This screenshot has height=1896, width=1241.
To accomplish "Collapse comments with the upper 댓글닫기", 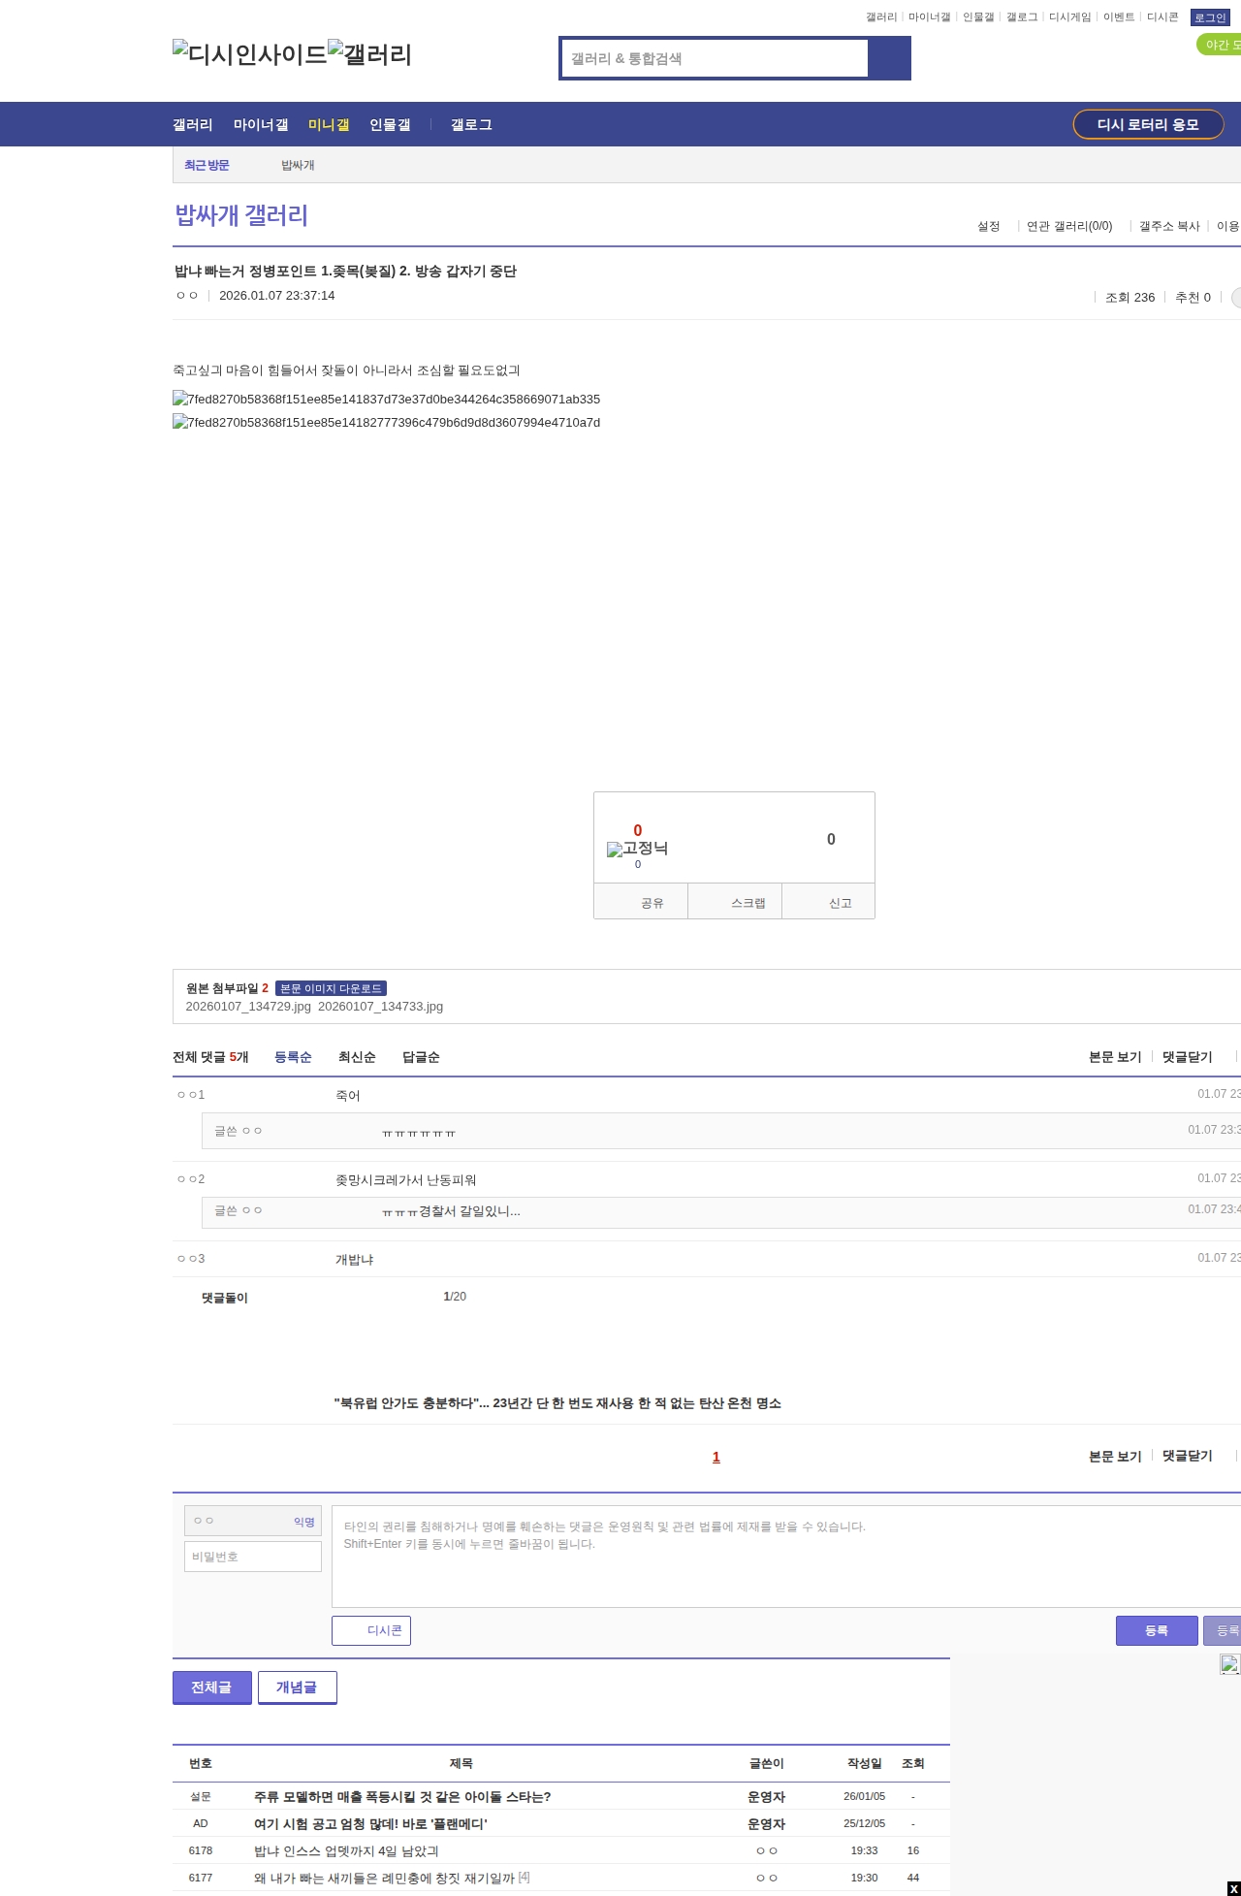I will point(1187,1057).
